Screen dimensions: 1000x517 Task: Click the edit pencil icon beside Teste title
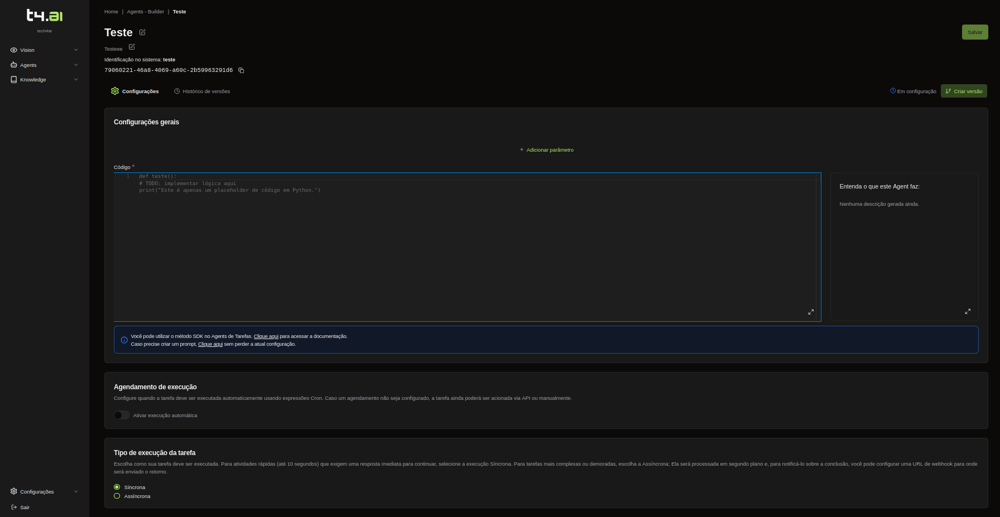[142, 32]
